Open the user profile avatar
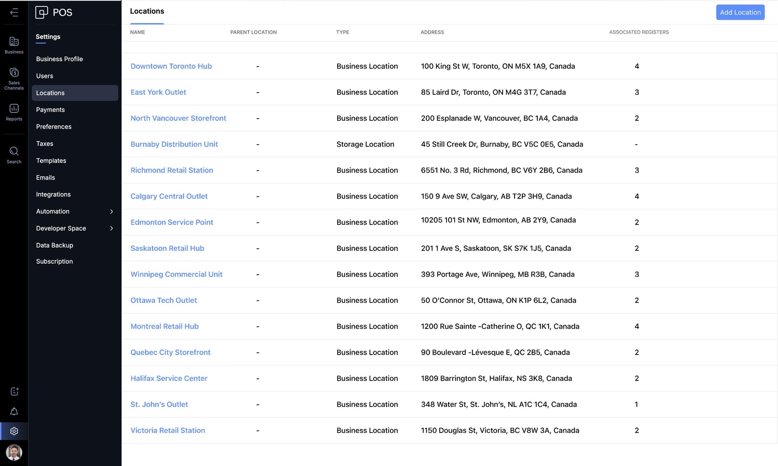The width and height of the screenshot is (778, 466). [x=14, y=453]
